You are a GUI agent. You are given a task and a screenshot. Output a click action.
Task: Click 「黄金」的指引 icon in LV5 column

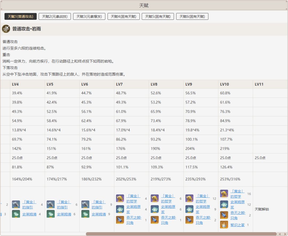51,204
